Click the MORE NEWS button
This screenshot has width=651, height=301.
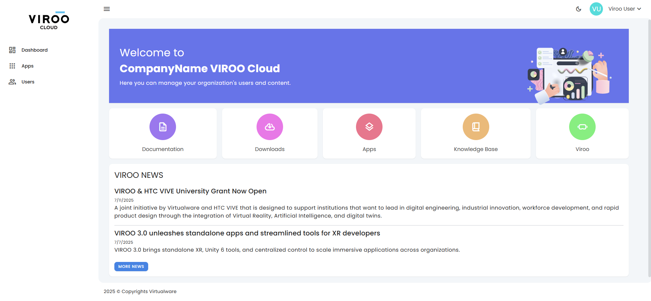[131, 267]
